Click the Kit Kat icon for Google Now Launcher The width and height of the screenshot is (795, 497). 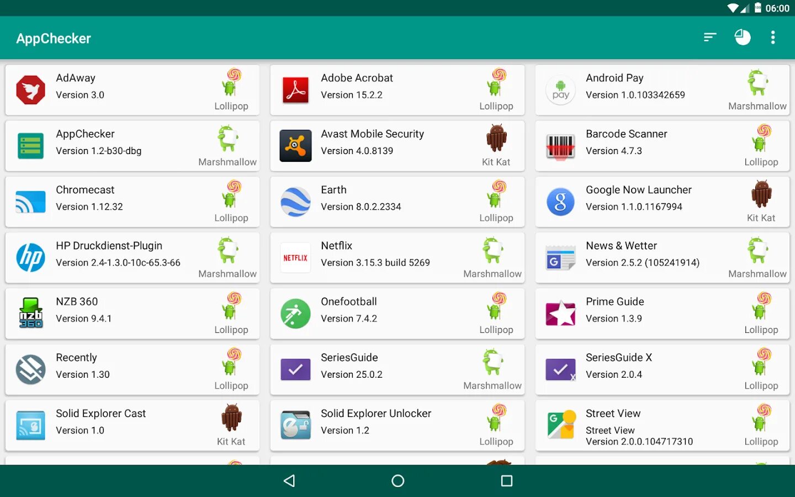[x=761, y=194]
